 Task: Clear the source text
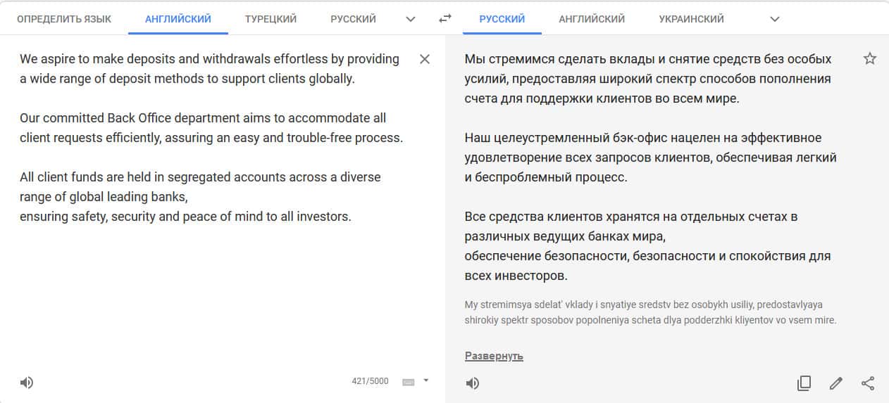pos(425,59)
